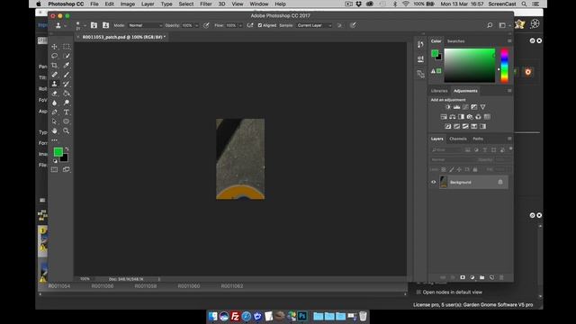Open the Brush panel from options bar
Screen dimensions: 576x324
94,25
